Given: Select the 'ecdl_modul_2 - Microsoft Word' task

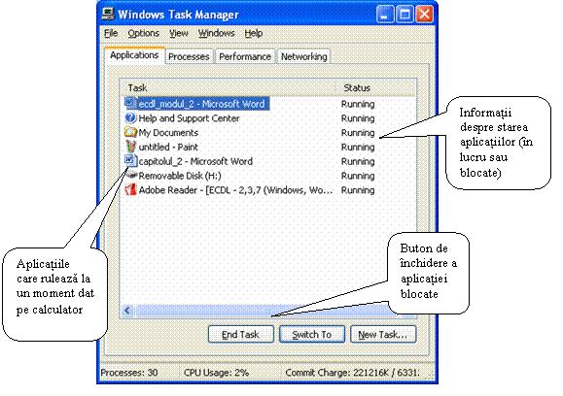Looking at the screenshot, I should [196, 104].
